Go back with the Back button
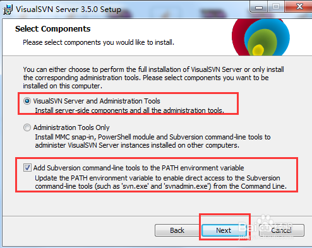Viewport: 312px width, 248px height. tap(177, 230)
